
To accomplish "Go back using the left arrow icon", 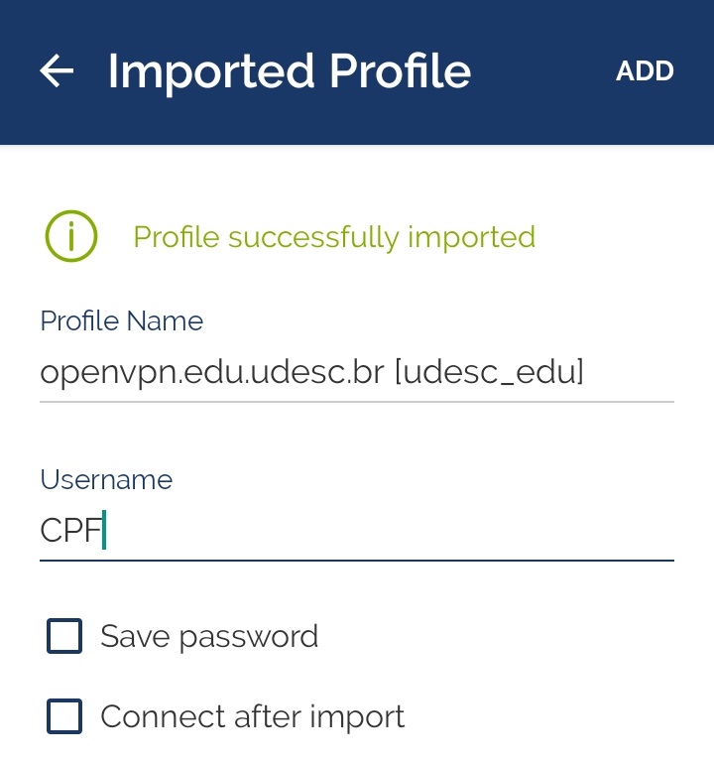I will coord(57,70).
